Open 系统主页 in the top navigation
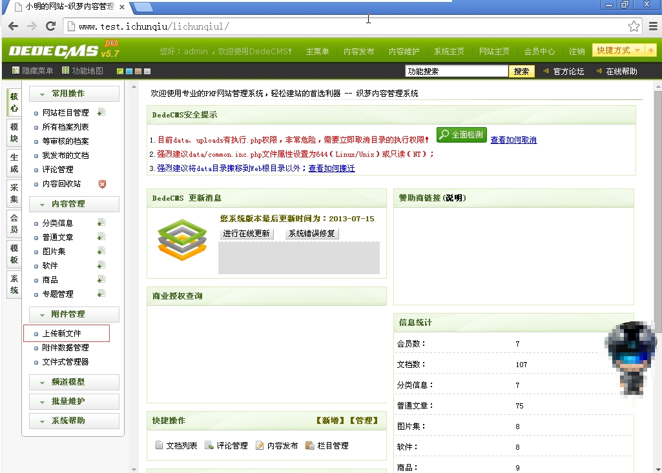This screenshot has width=662, height=473. coord(449,52)
